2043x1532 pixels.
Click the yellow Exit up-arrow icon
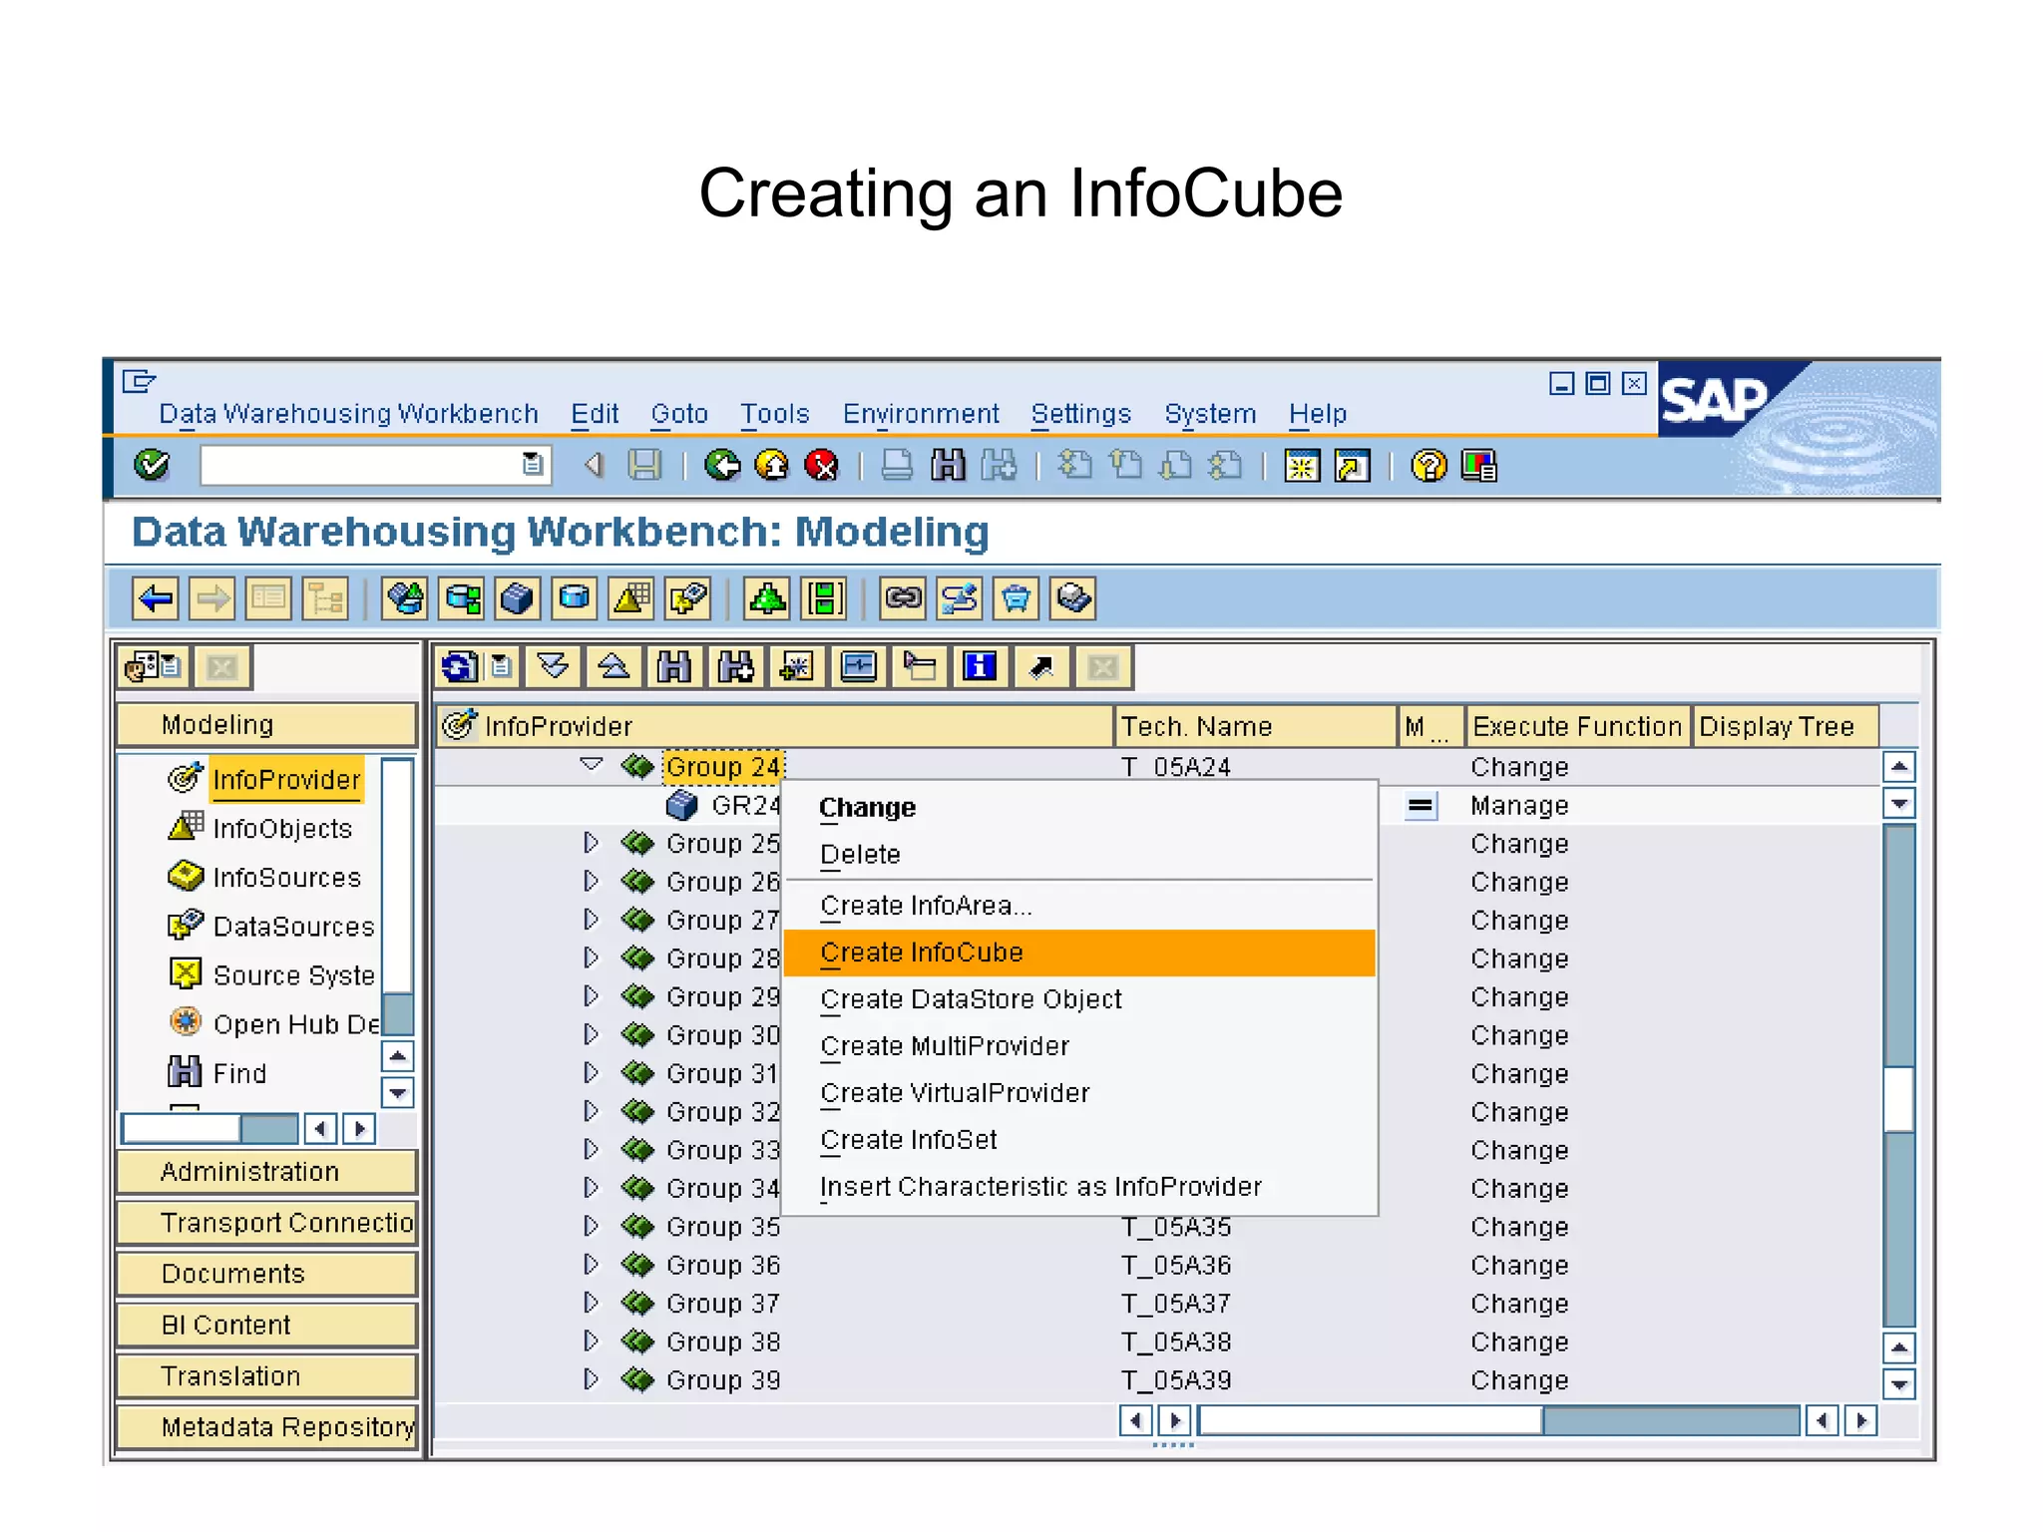(x=772, y=465)
